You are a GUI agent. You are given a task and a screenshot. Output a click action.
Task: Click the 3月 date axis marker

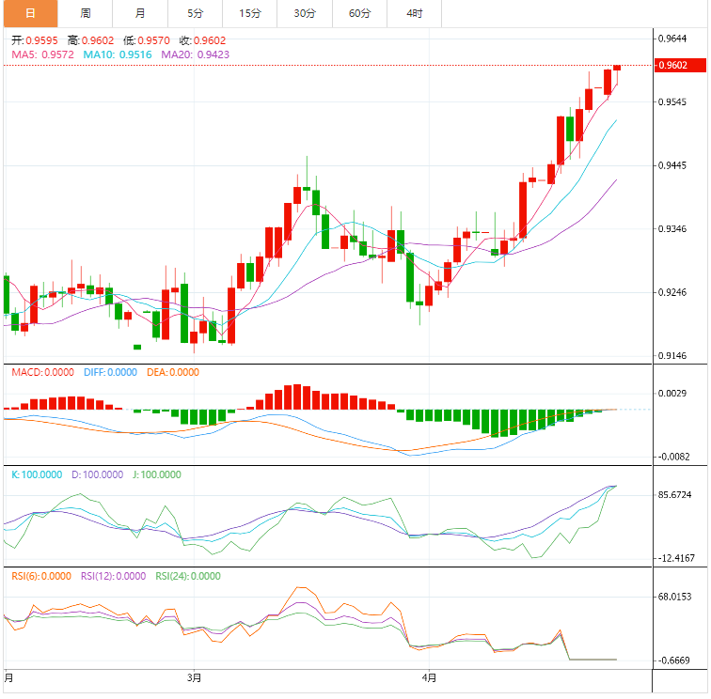[195, 676]
